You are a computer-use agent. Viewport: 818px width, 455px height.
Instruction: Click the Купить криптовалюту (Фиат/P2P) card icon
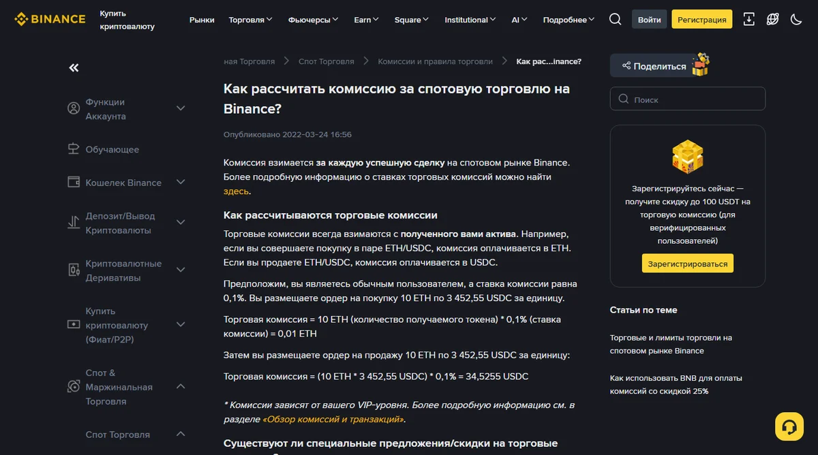point(74,324)
